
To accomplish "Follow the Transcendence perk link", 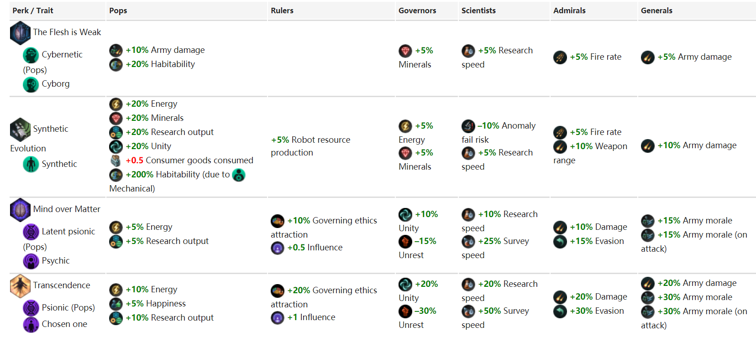I will 62,285.
